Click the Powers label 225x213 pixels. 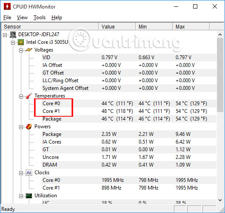click(x=43, y=127)
